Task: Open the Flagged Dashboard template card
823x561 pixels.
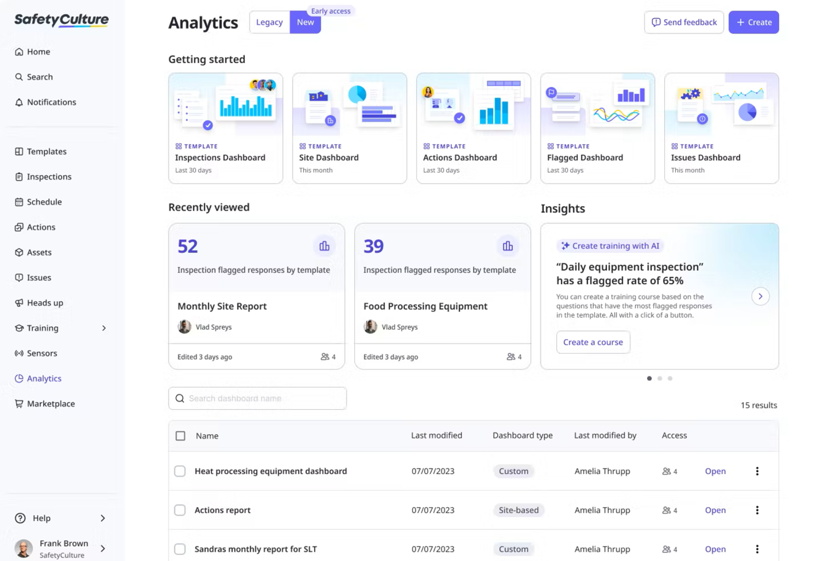Action: [598, 128]
